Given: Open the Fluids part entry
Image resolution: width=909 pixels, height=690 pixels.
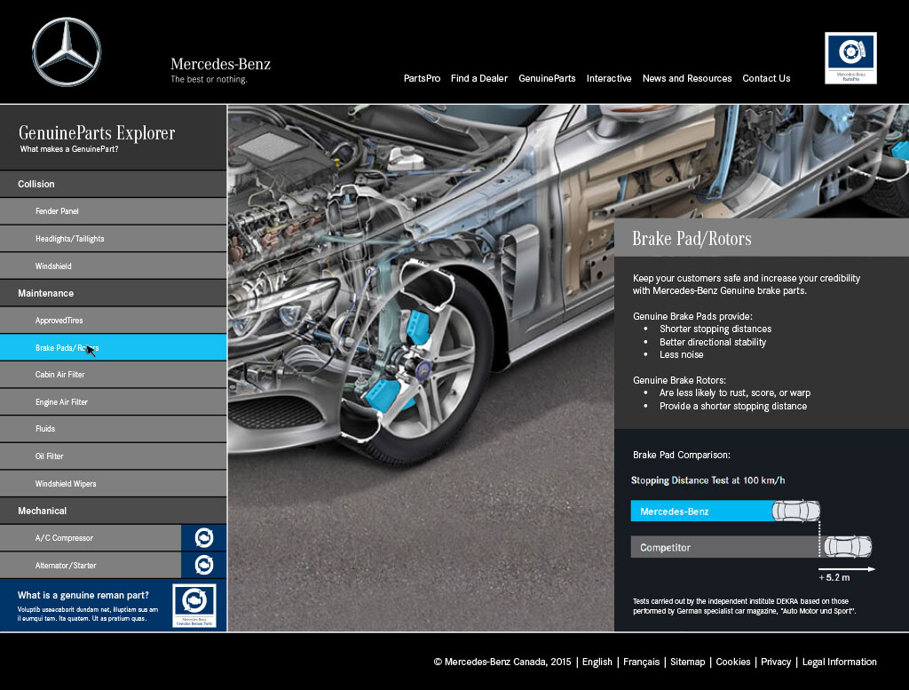Looking at the screenshot, I should pos(113,429).
